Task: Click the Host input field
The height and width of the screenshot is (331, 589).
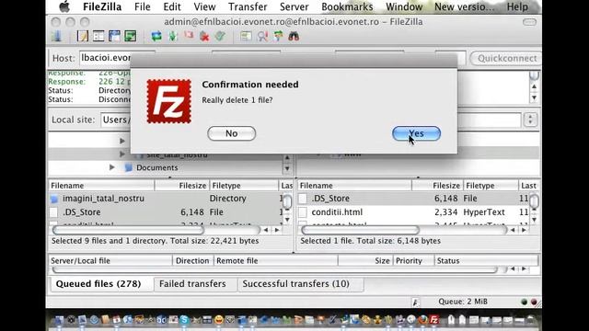Action: coord(105,58)
